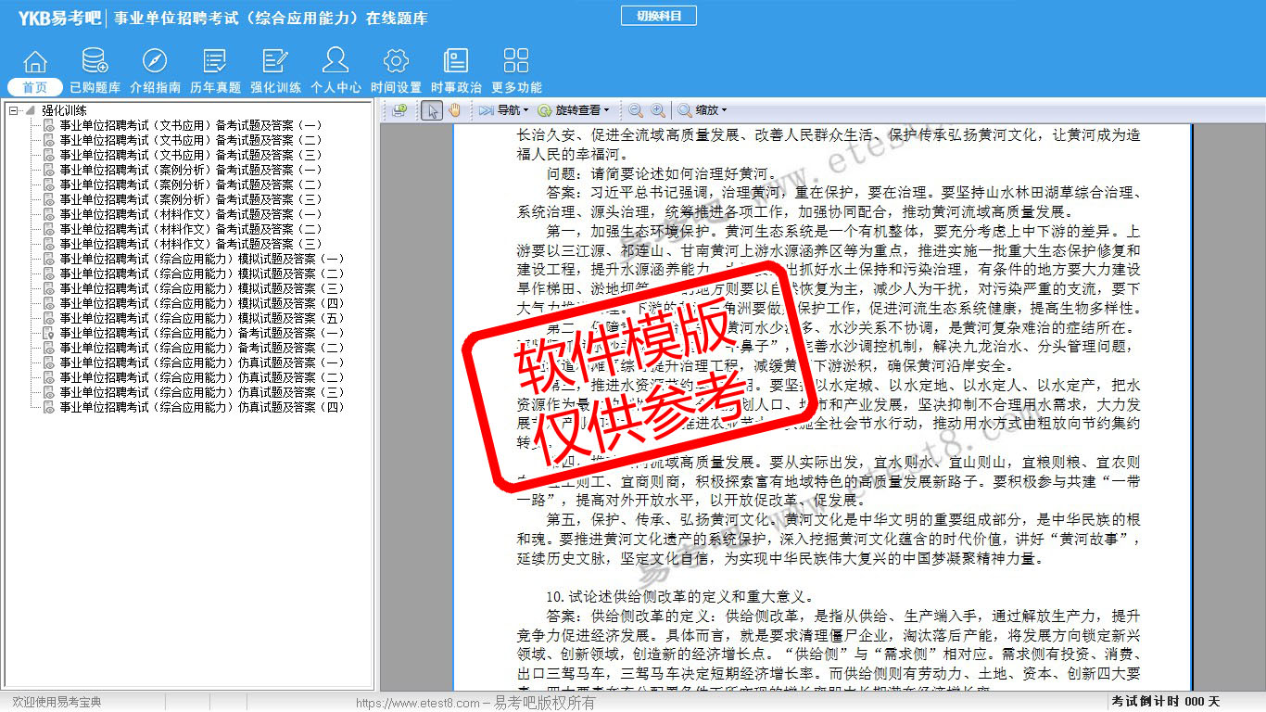The image size is (1266, 712).
Task: Go to 个人中心 user icon
Action: 335,61
